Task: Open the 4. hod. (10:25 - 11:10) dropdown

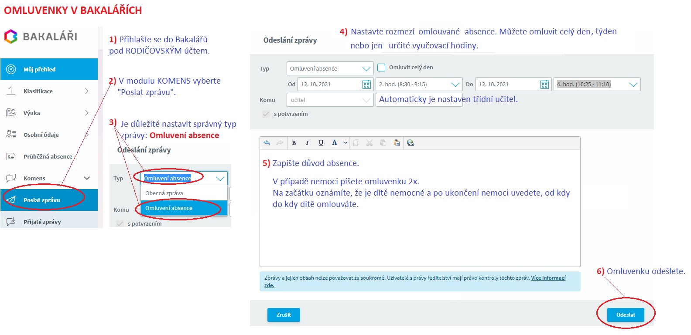Action: pyautogui.click(x=597, y=84)
